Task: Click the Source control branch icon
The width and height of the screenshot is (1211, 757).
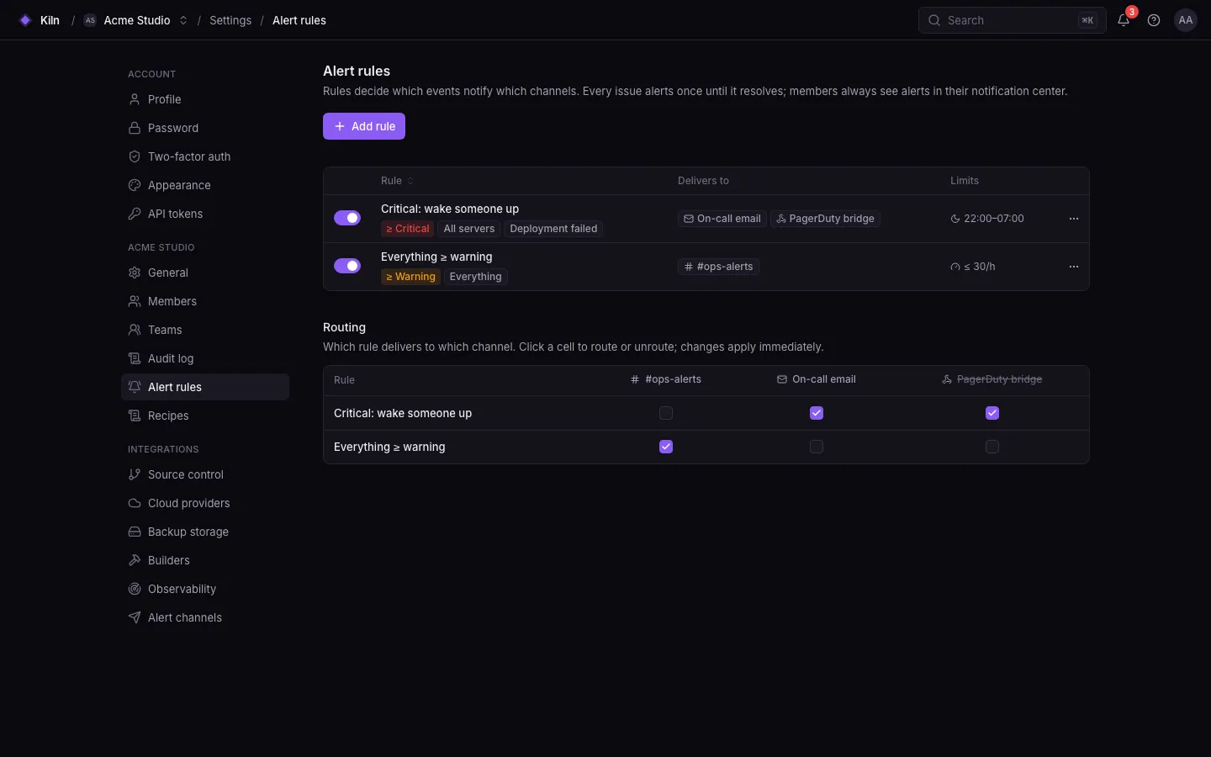Action: [135, 474]
